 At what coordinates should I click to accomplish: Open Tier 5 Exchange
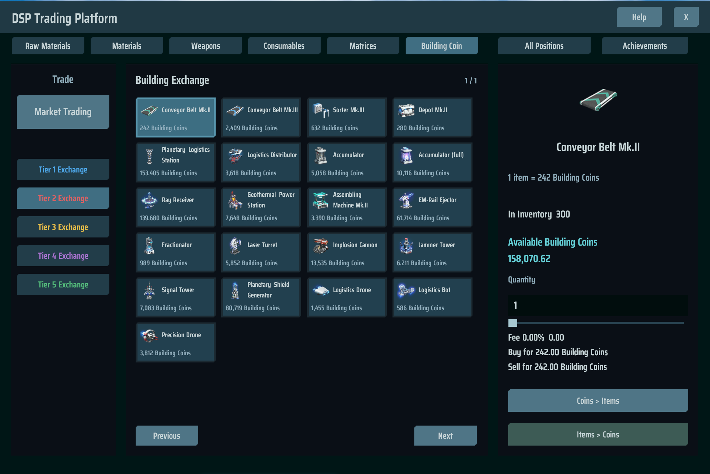63,284
